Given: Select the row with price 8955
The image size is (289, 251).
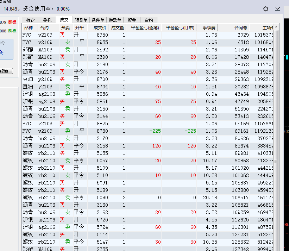Looking at the screenshot, I should tap(147, 42).
